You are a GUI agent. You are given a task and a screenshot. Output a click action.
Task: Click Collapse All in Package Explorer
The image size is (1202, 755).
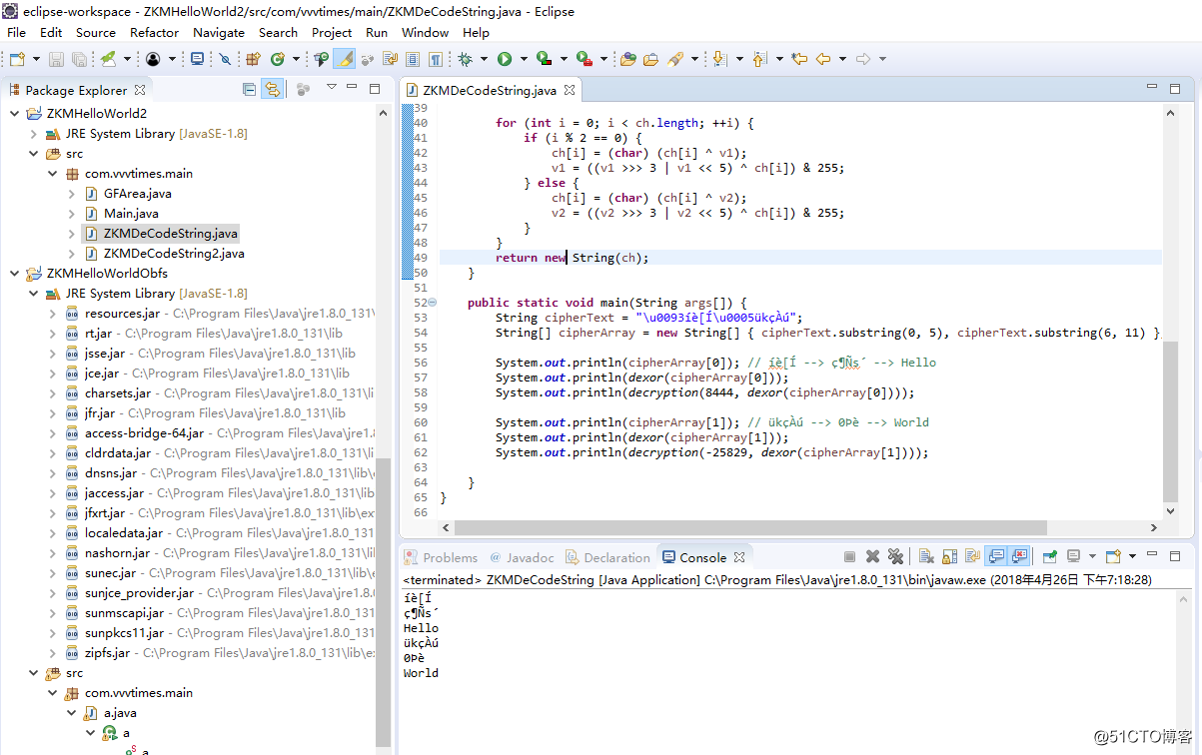[249, 90]
